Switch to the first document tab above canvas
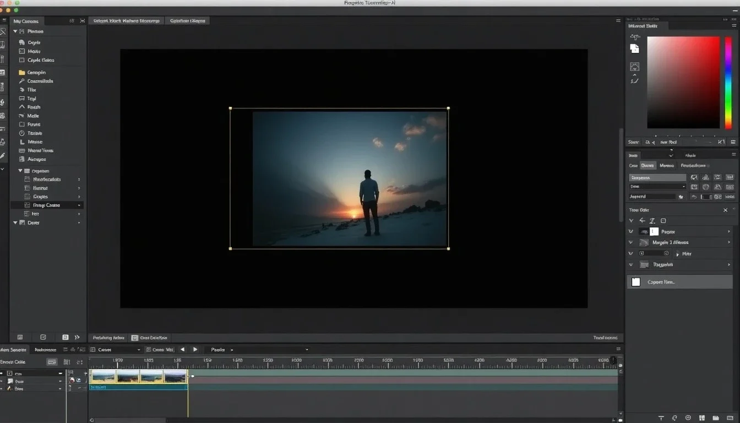Screen dimensions: 740x423 [127, 21]
